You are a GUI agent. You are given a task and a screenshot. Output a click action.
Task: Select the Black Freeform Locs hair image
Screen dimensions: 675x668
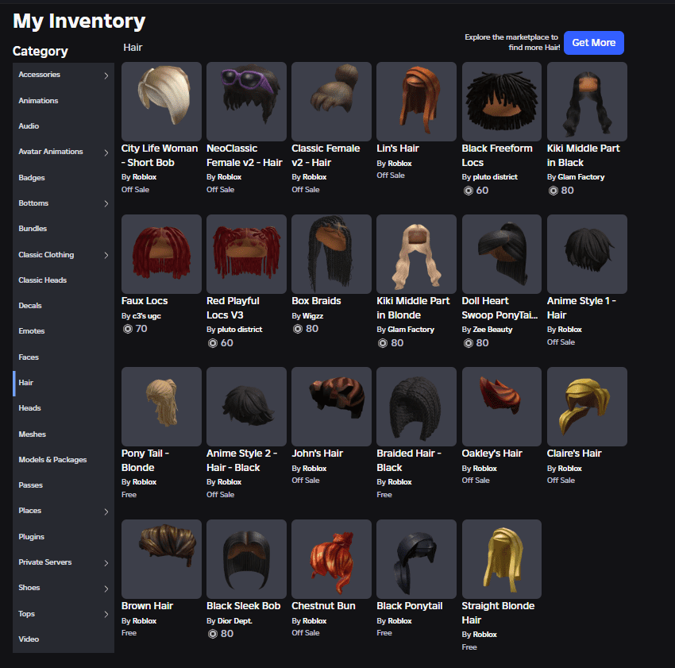(x=501, y=102)
